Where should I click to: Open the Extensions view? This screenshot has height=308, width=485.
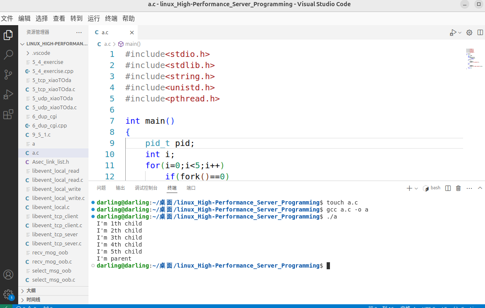8,114
